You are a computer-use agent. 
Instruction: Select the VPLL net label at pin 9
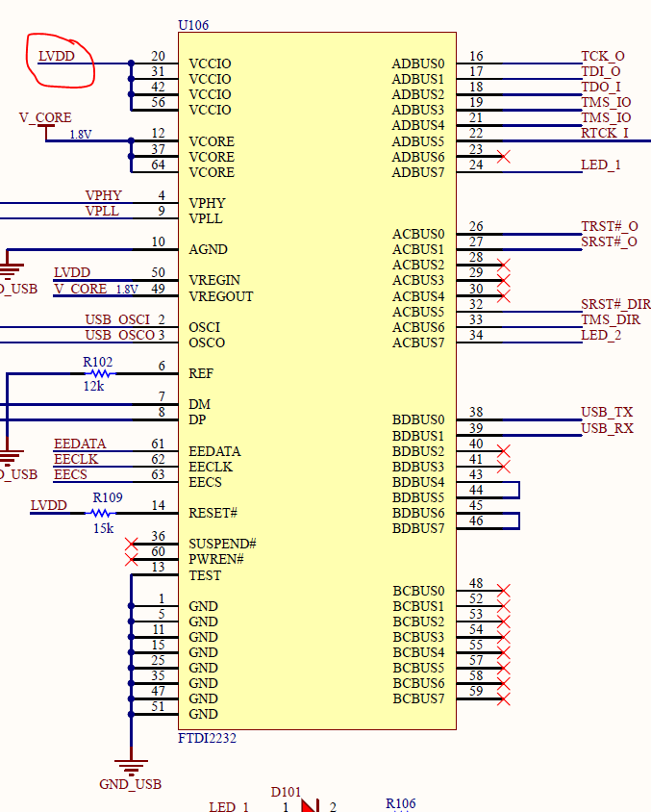coord(103,211)
